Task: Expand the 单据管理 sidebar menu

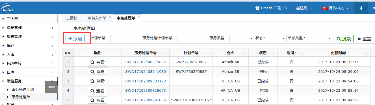Action: pyautogui.click(x=29, y=28)
